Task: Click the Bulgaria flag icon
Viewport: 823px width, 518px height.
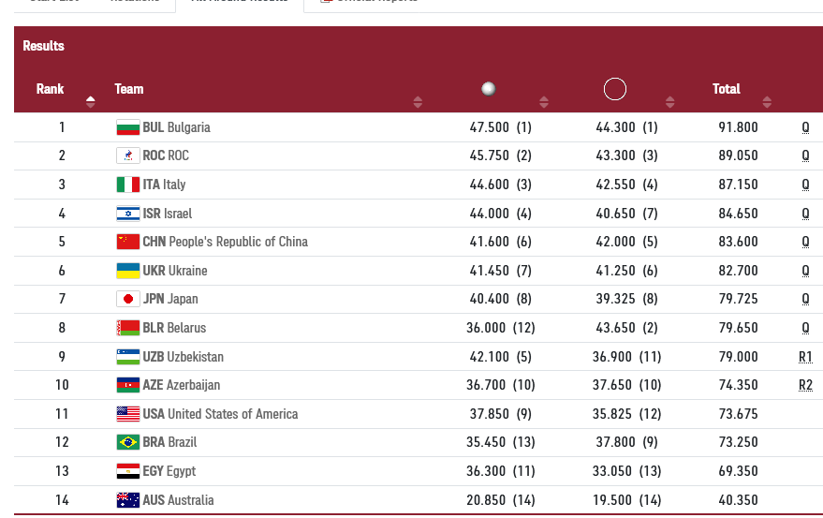Action: click(x=128, y=127)
